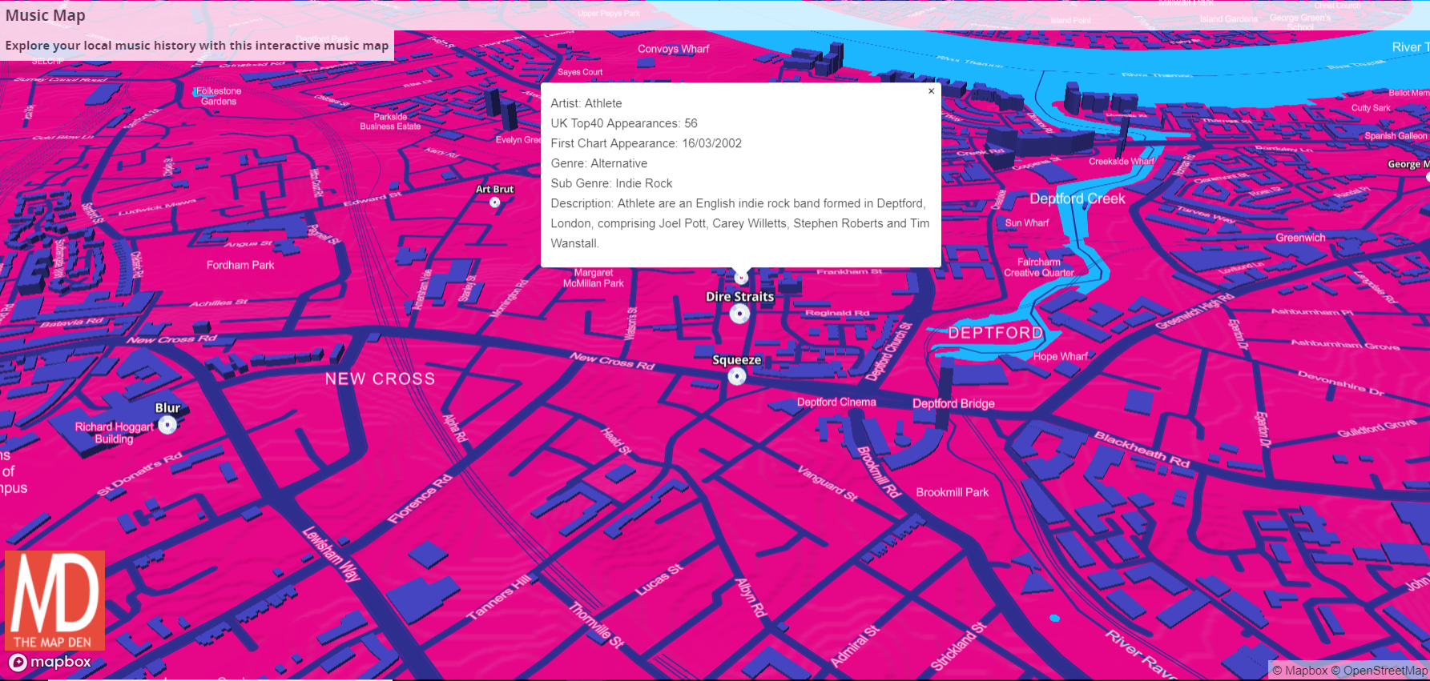Viewport: 1430px width, 681px height.
Task: Select the Dire Straits record marker
Action: coord(739,314)
